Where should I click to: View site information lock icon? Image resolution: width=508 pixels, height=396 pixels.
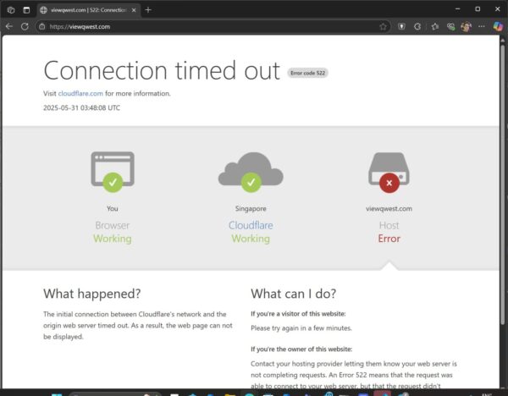point(42,26)
